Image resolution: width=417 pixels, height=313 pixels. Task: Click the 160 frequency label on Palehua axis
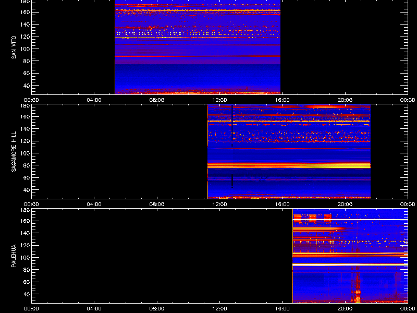26,221
